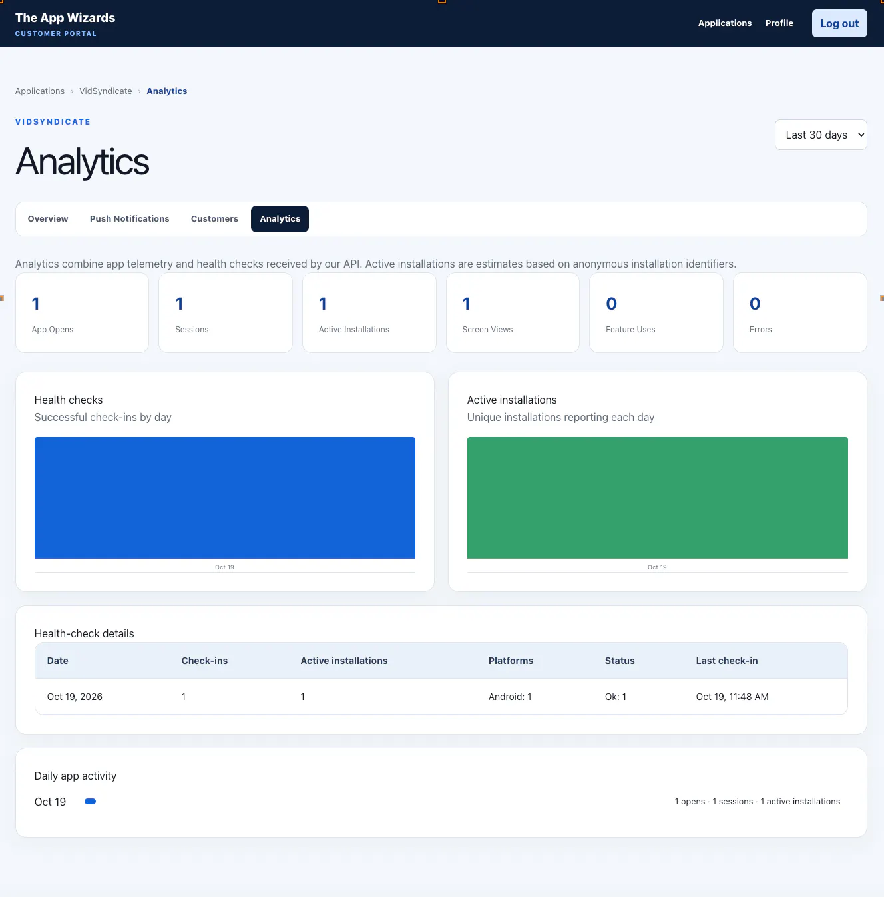The height and width of the screenshot is (897, 884).
Task: Click the Date column header
Action: 58,661
